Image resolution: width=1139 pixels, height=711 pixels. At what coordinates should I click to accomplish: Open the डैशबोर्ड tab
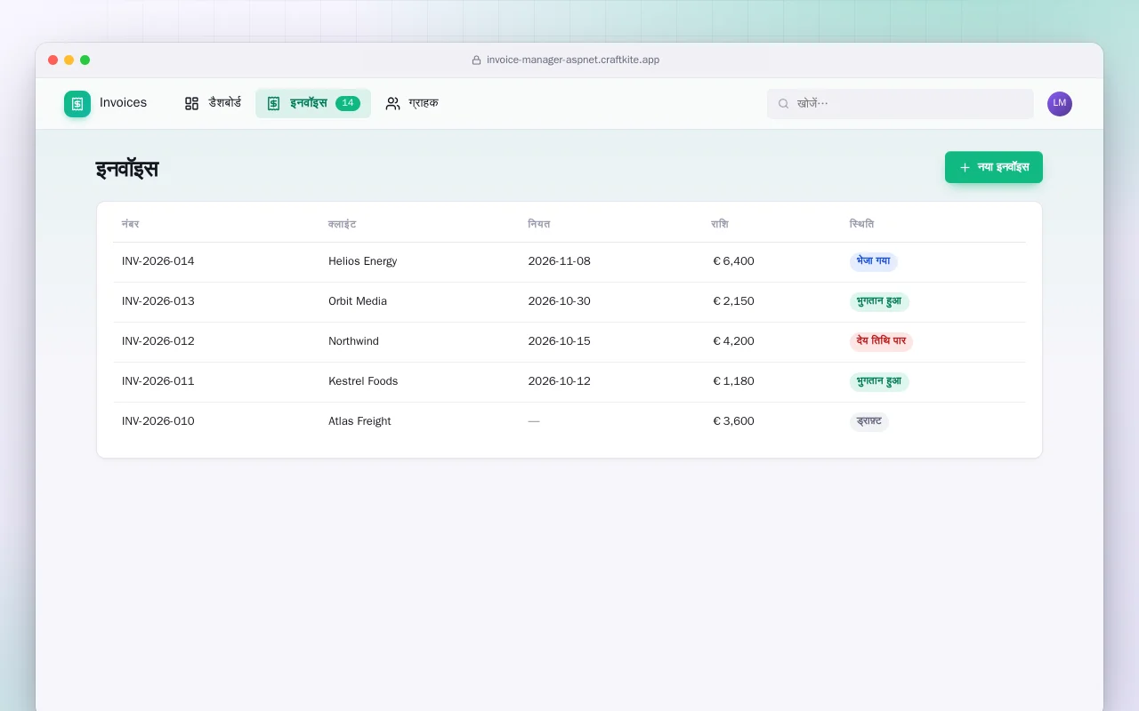[x=213, y=103]
